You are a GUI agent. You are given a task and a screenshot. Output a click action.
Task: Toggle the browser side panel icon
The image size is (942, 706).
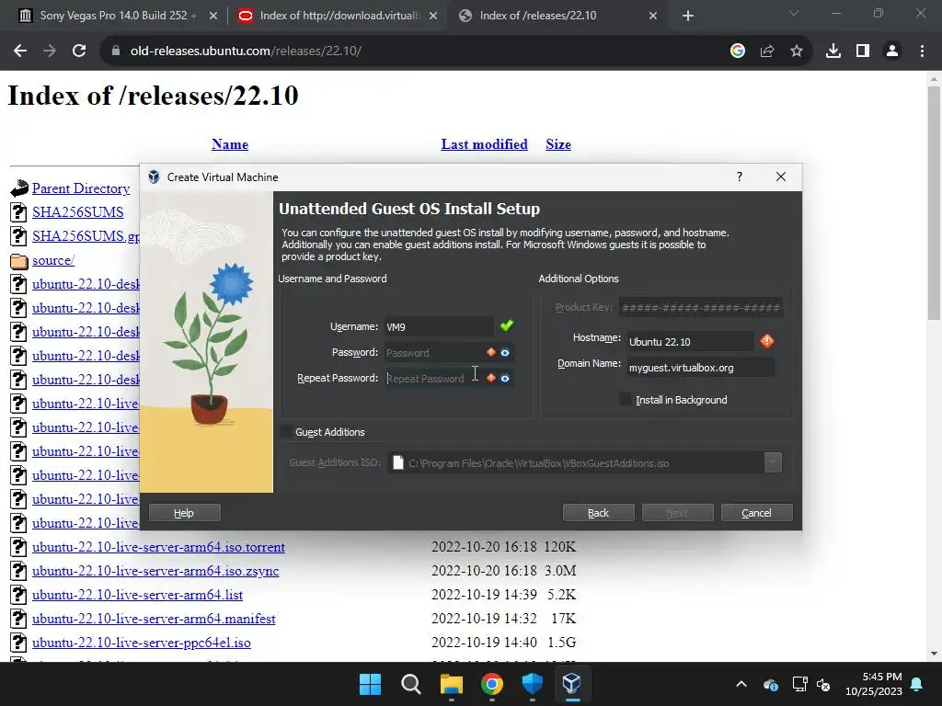coord(863,51)
